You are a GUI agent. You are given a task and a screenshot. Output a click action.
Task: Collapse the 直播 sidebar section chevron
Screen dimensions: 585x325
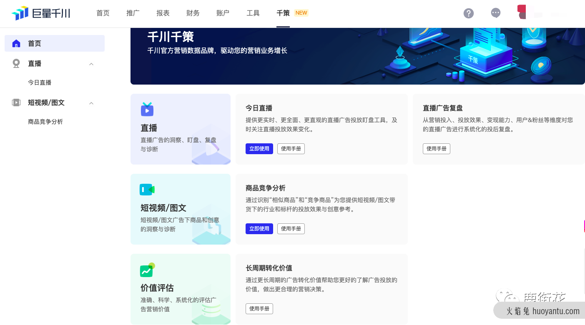tap(91, 64)
